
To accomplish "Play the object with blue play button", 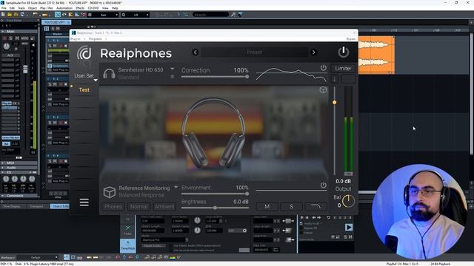I will [349, 227].
